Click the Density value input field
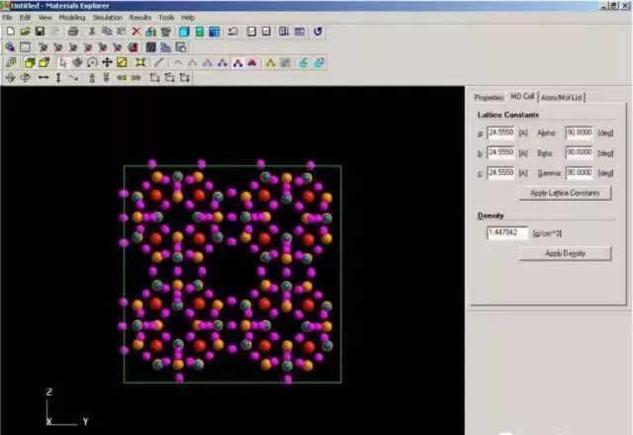The image size is (633, 435). pos(500,232)
